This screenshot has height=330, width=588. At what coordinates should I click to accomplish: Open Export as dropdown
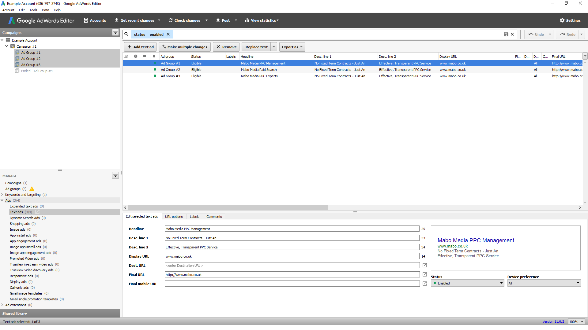[292, 47]
